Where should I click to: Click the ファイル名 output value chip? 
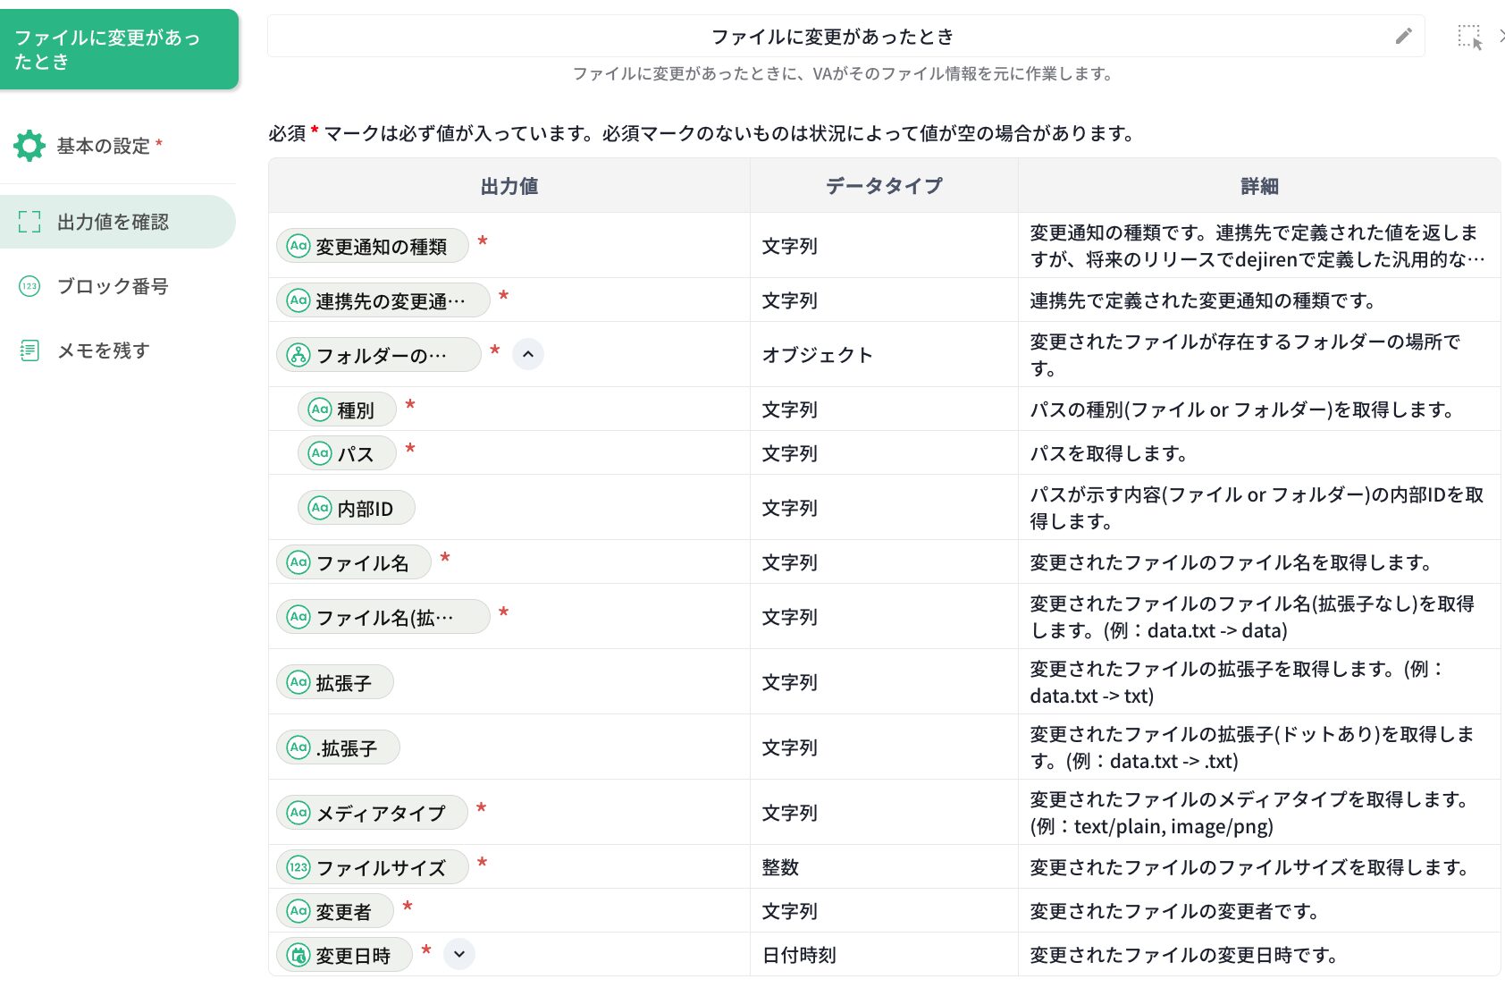355,562
